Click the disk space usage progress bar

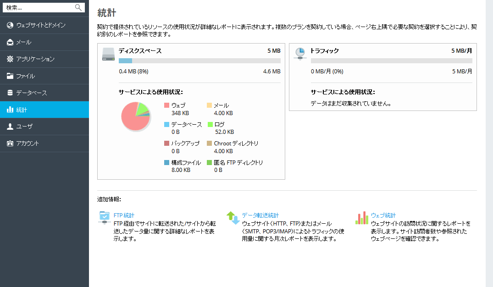click(x=199, y=61)
